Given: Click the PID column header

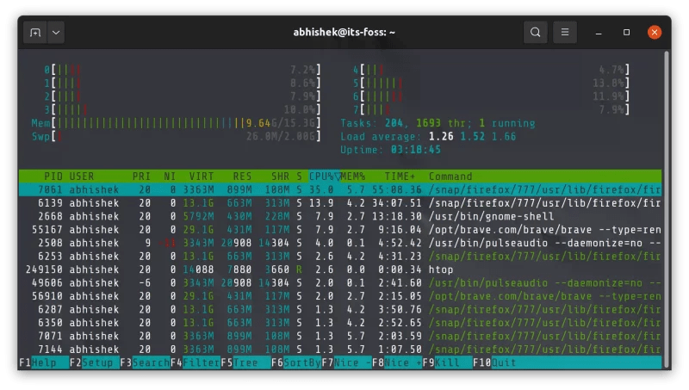Looking at the screenshot, I should (53, 176).
